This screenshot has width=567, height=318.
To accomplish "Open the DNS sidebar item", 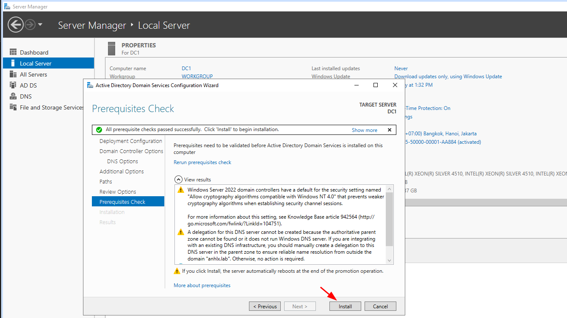I will click(26, 96).
